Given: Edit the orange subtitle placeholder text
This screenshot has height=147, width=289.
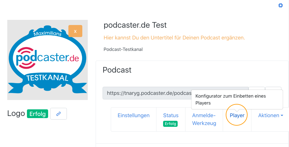Looking at the screenshot, I should 174,38.
